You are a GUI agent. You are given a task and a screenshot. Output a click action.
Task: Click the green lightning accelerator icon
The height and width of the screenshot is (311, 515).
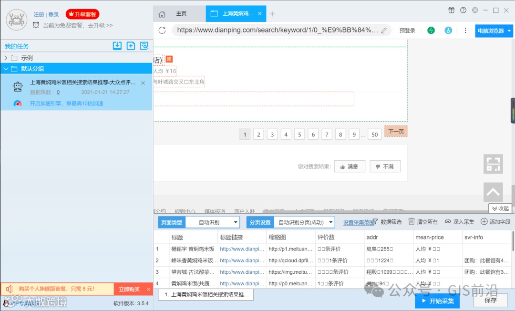(x=431, y=30)
